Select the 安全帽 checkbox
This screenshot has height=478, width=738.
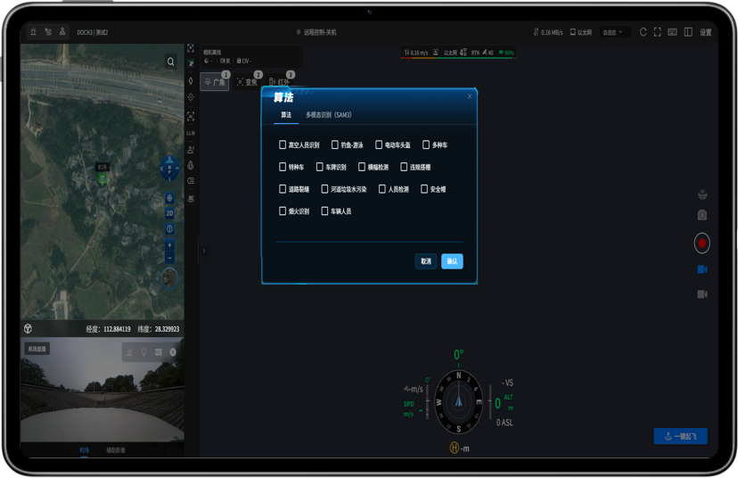pyautogui.click(x=424, y=189)
